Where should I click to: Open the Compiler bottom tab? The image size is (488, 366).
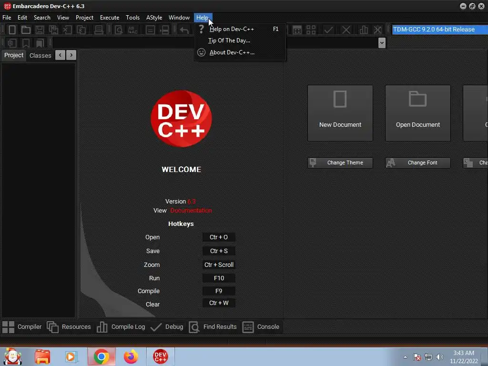pos(22,327)
